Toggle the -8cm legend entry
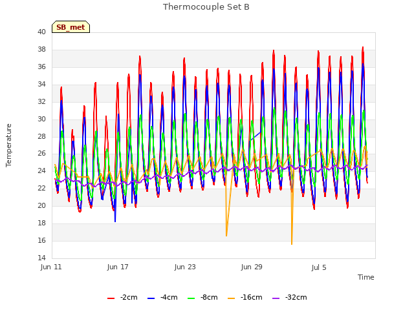This screenshot has width=414, height=310. 202,298
